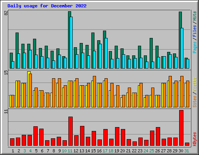The height and width of the screenshot is (155, 199).
Task: Click the orange visits bar for day 8
Action: pos(54,93)
